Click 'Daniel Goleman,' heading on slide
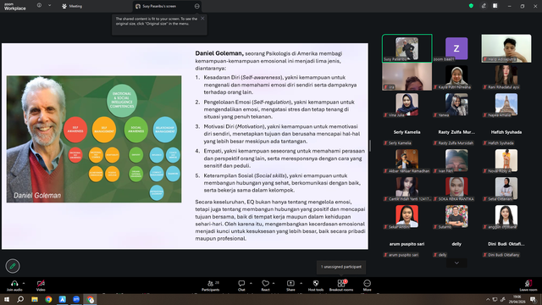The width and height of the screenshot is (542, 305). tap(219, 53)
